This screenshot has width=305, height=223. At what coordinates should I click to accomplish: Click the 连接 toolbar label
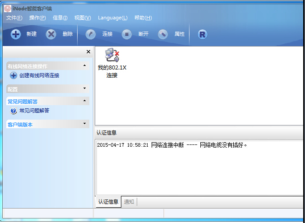coord(107,34)
